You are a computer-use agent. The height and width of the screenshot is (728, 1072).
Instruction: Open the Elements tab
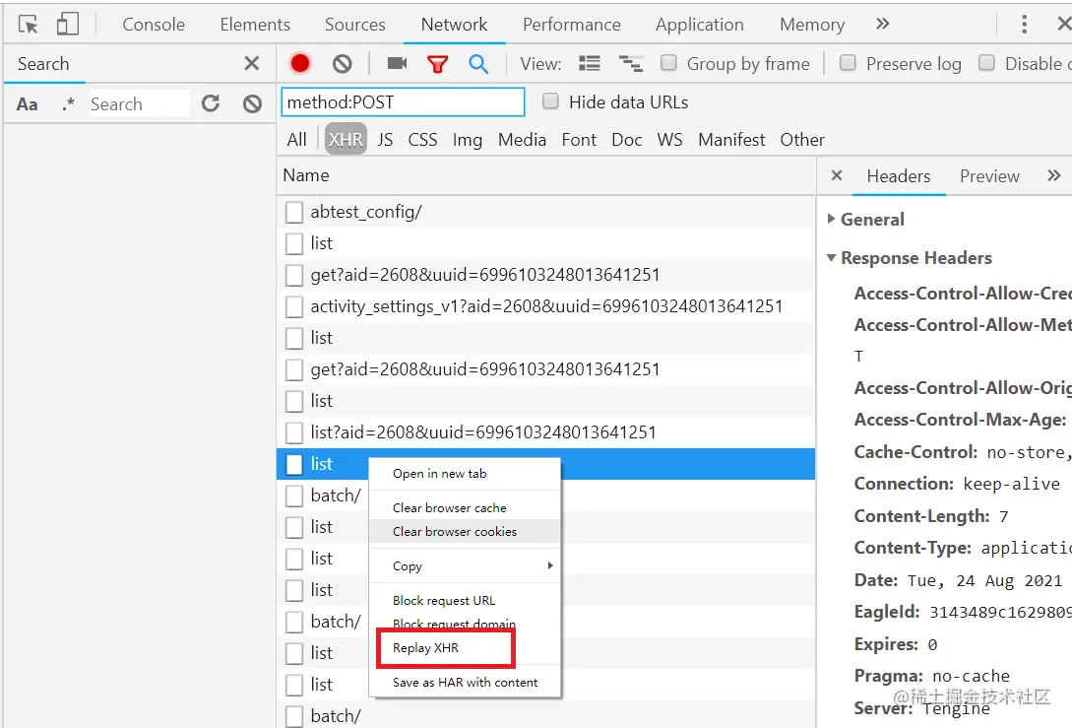point(255,25)
